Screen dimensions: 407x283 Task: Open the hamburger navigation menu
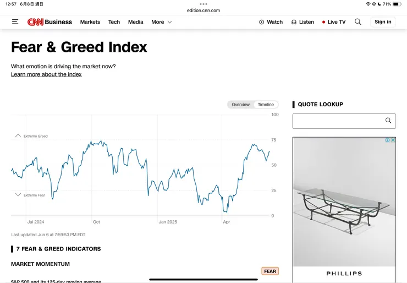pos(15,22)
